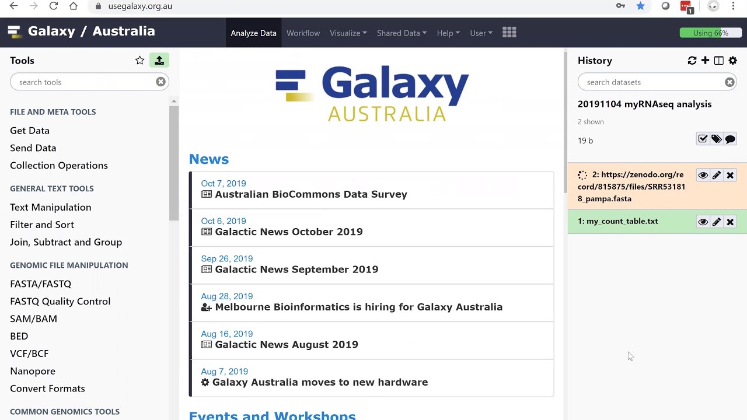
Task: Open saved passwords key icon
Action: [x=620, y=6]
